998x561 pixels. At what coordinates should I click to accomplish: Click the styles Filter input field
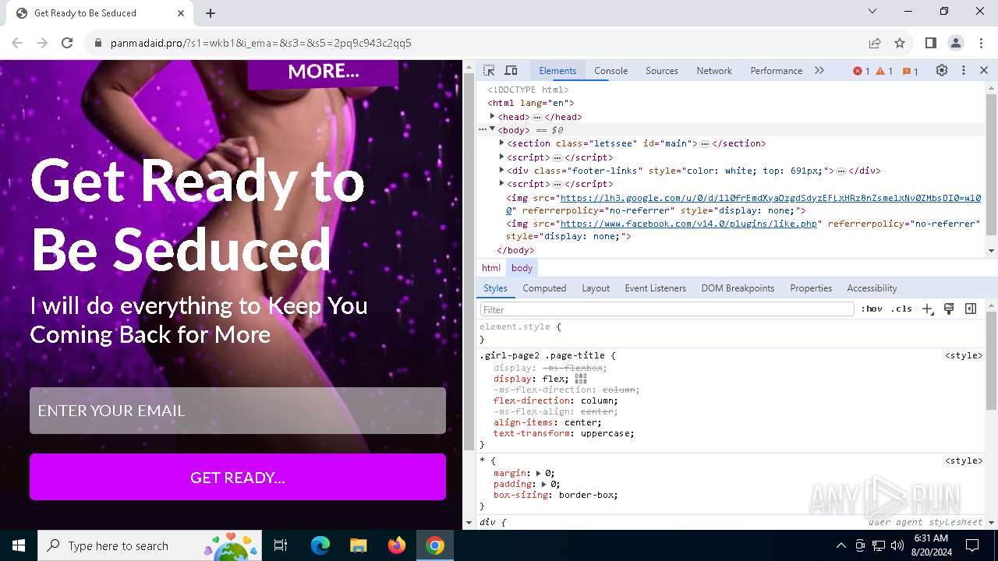(x=667, y=309)
